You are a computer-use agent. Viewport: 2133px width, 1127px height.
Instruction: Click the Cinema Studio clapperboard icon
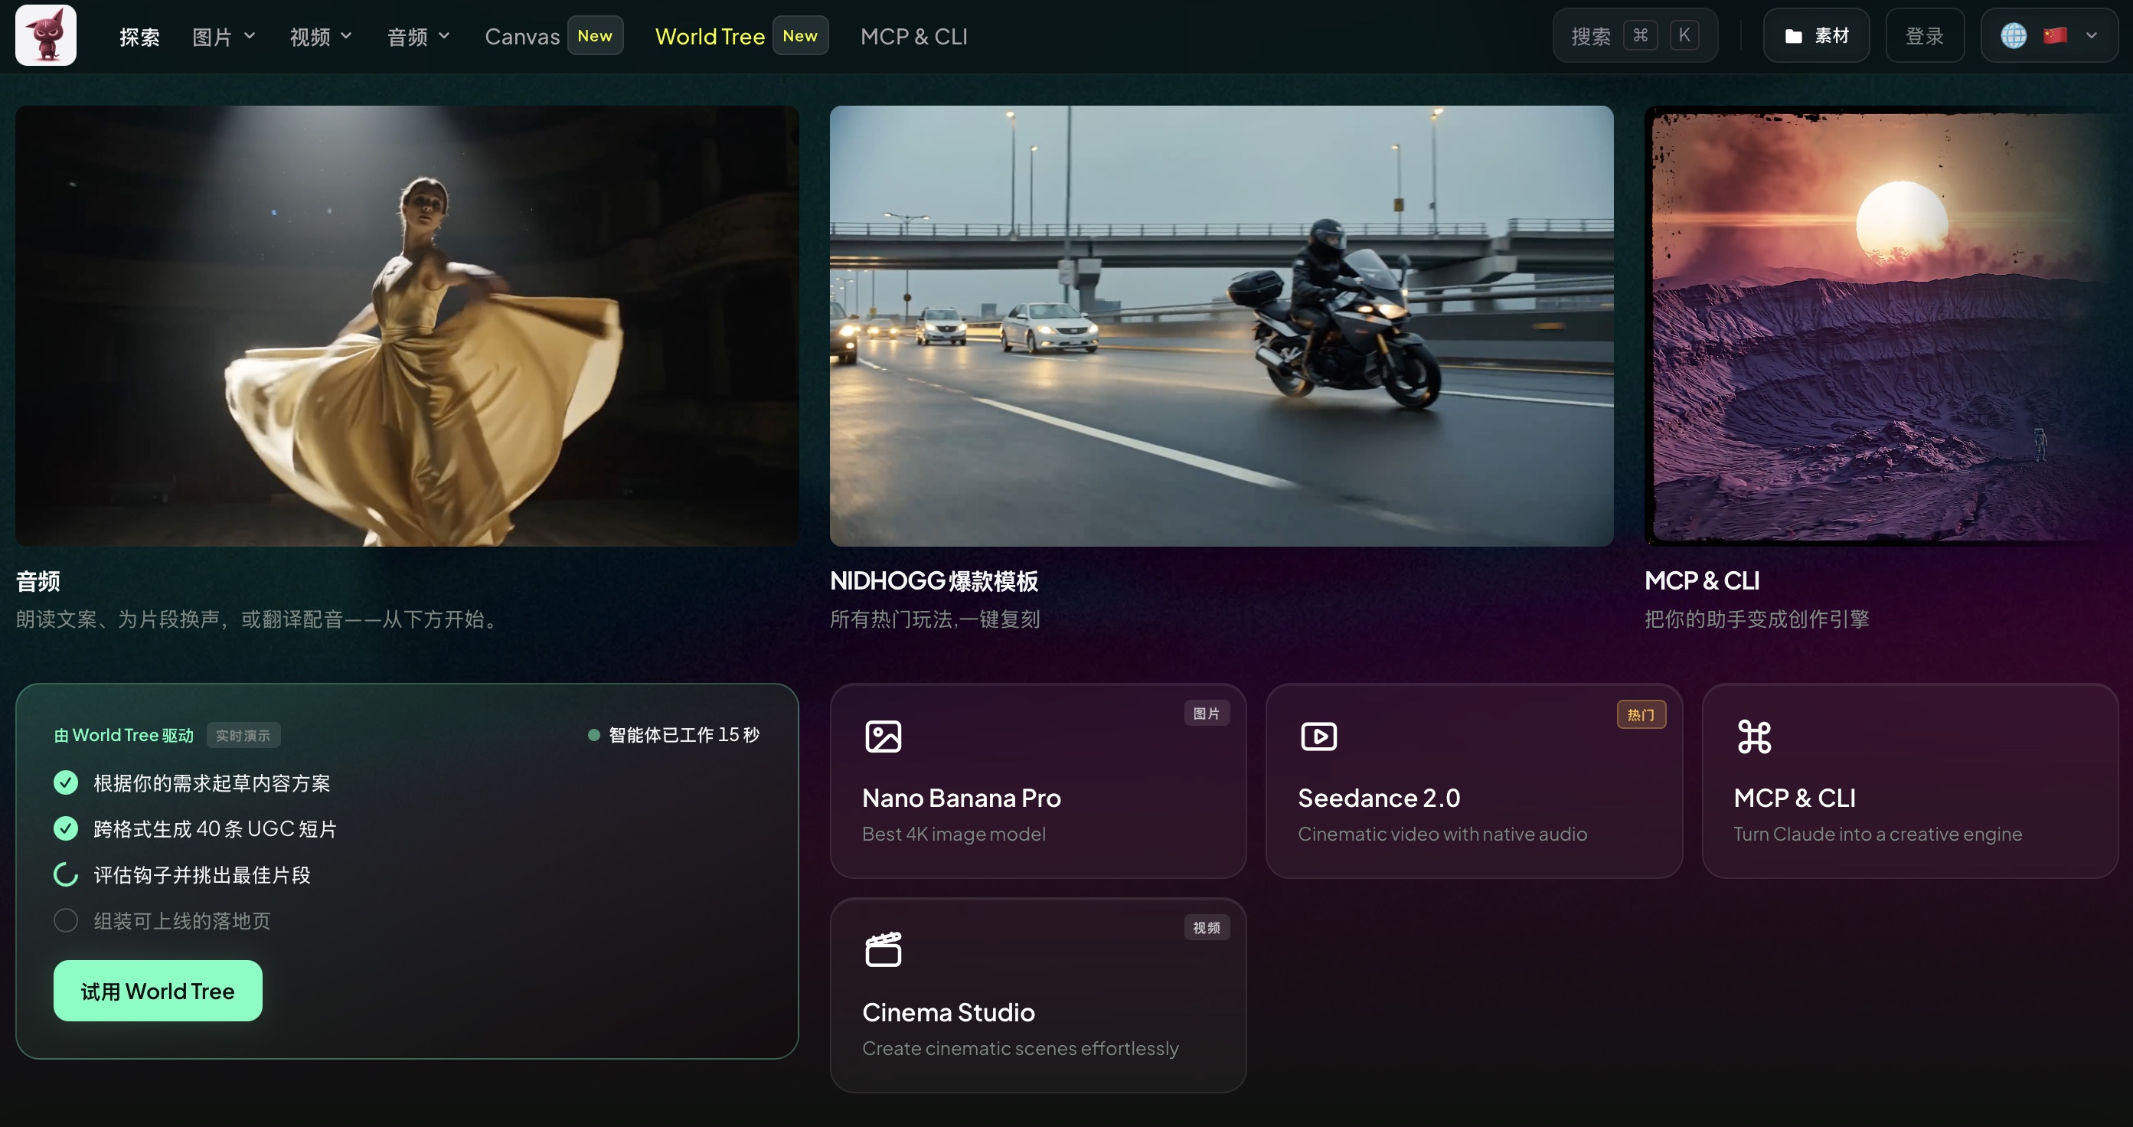[883, 950]
